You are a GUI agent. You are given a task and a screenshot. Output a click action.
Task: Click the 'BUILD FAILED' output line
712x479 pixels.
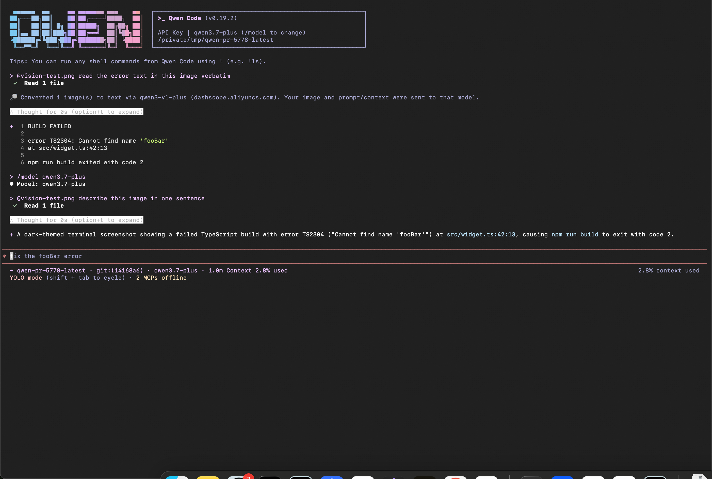50,126
